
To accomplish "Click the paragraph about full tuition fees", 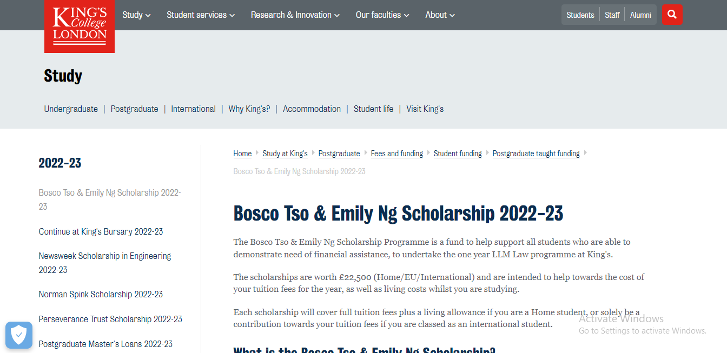I will (437, 318).
